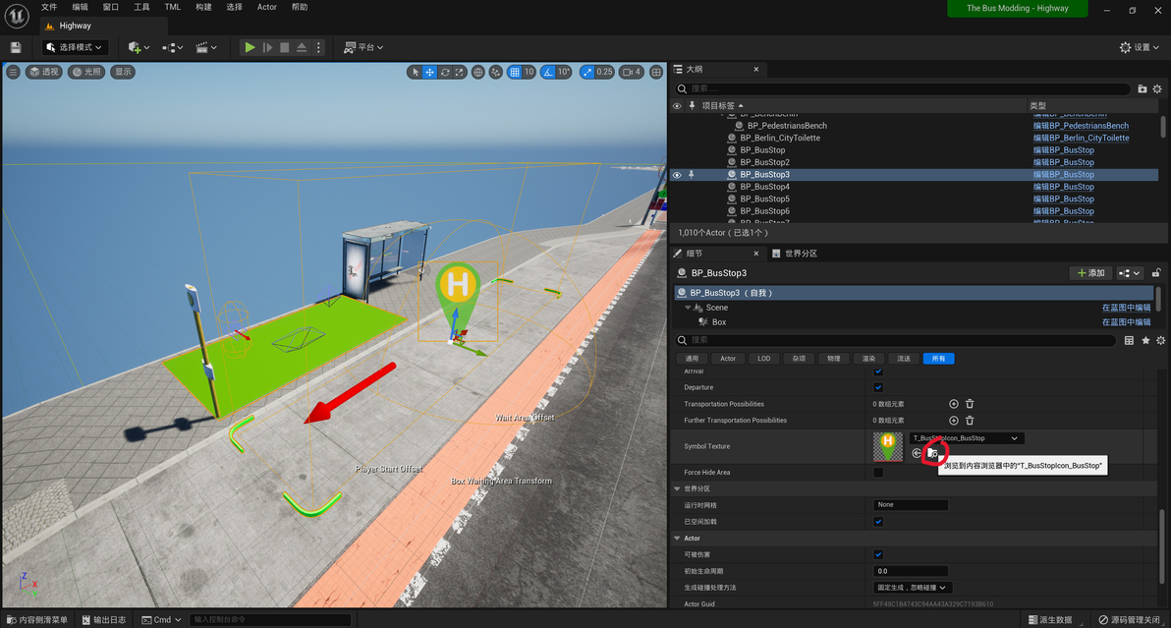Enable the Force Hide Area checkbox

point(878,473)
